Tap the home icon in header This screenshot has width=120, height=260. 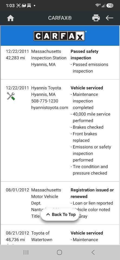pos(11,18)
